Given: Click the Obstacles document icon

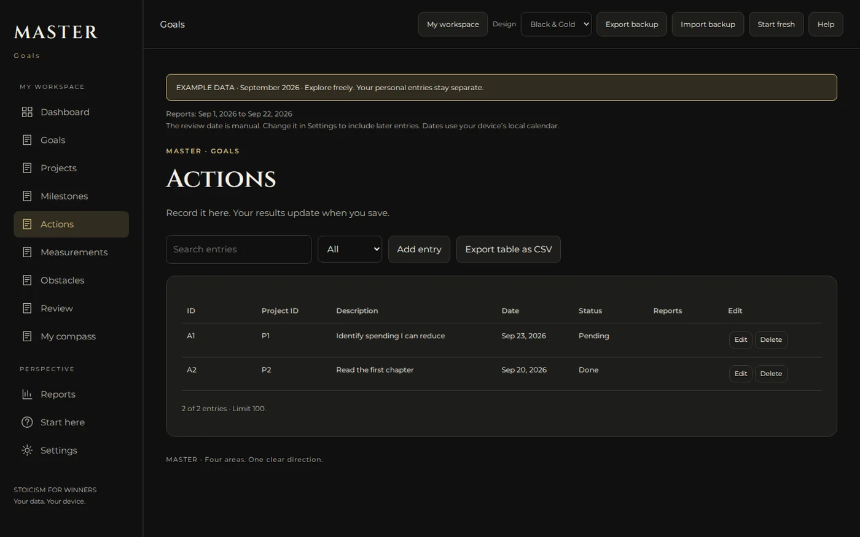Looking at the screenshot, I should pyautogui.click(x=27, y=280).
